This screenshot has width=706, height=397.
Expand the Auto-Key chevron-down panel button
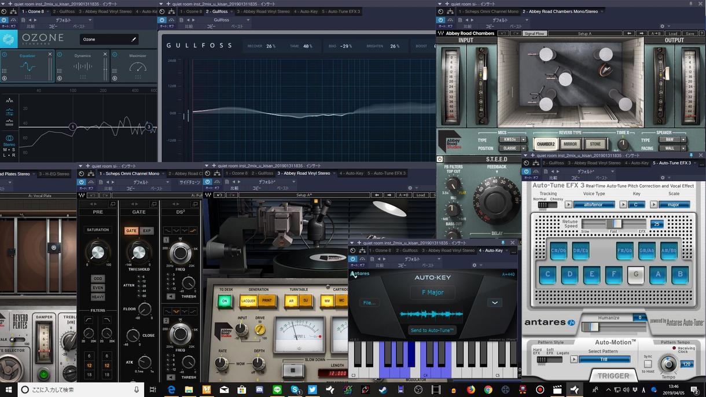[495, 303]
